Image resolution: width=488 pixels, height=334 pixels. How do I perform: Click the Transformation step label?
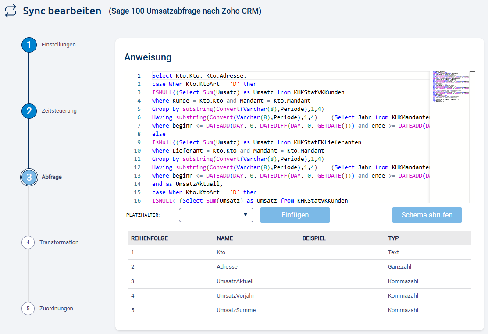point(59,242)
